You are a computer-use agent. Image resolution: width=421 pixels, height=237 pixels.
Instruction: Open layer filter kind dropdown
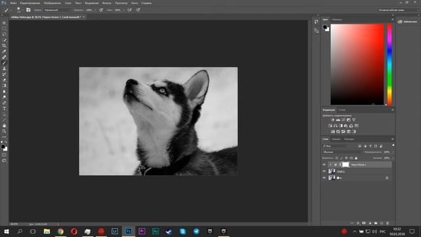(335, 146)
